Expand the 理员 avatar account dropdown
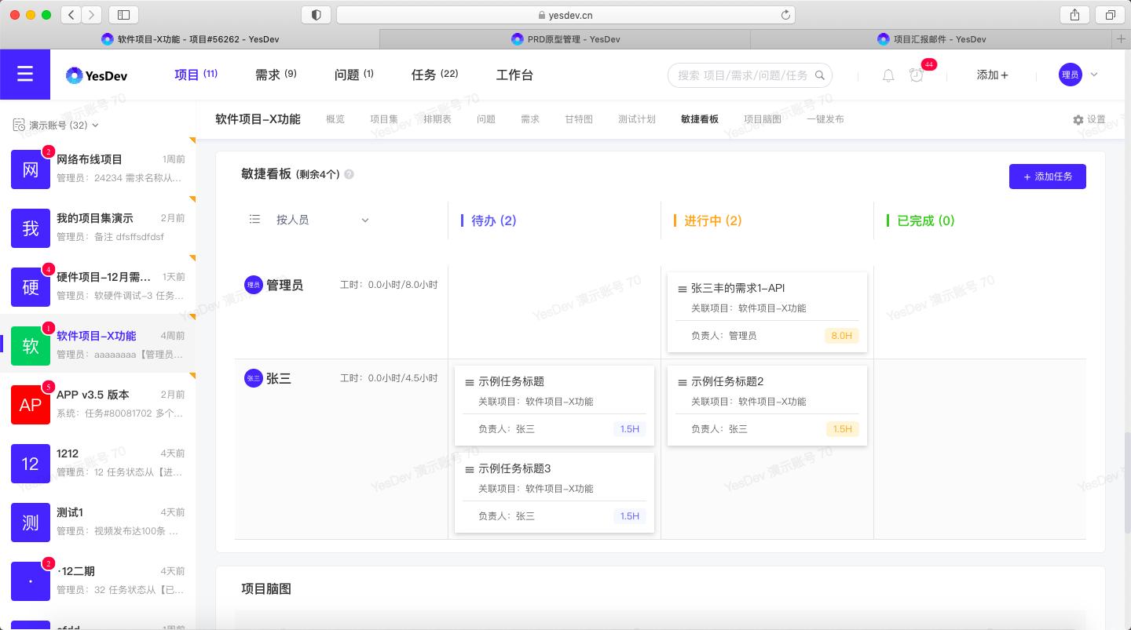1131x630 pixels. [x=1079, y=75]
